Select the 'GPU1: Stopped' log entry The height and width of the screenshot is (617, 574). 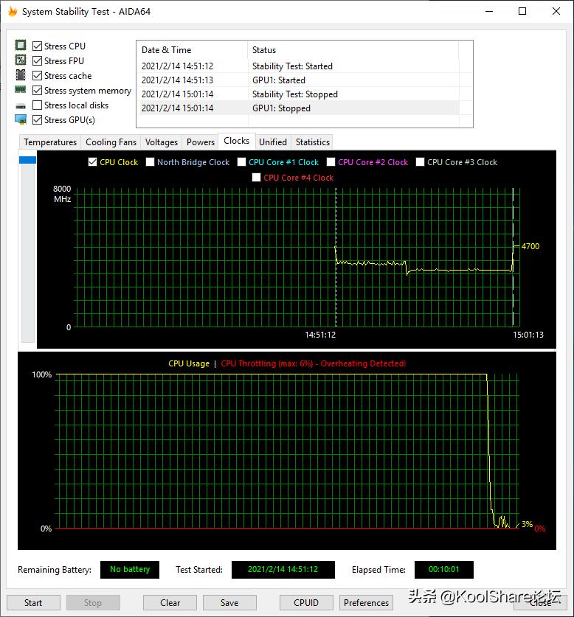click(x=300, y=108)
